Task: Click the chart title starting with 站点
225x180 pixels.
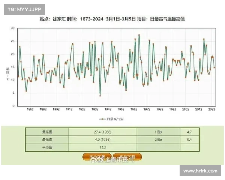Action: pyautogui.click(x=112, y=19)
